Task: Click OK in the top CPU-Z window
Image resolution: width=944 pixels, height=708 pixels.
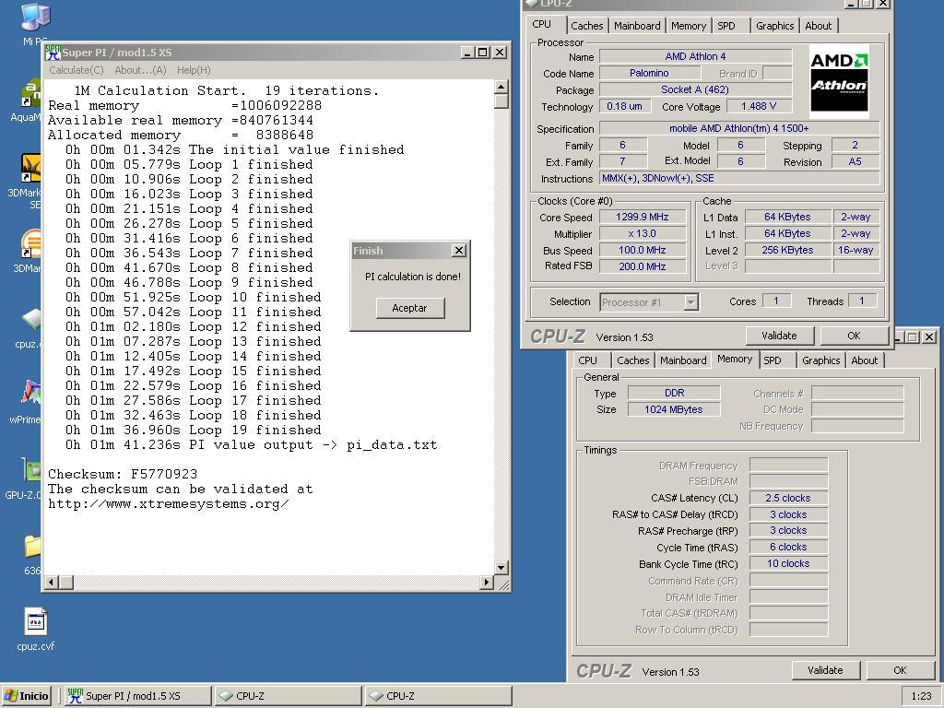Action: 854,336
